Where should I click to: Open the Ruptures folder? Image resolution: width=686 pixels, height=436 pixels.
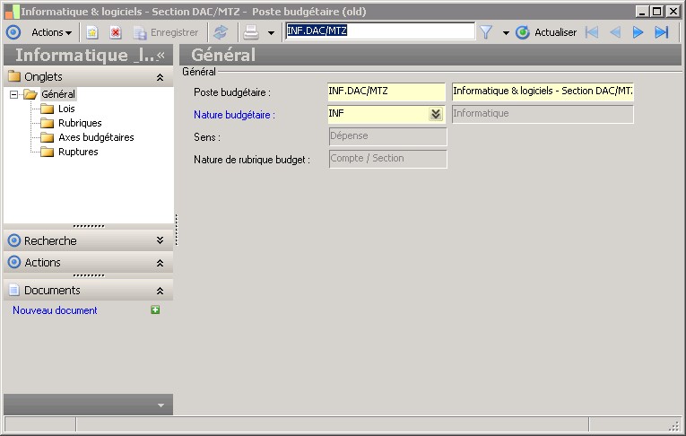[78, 152]
